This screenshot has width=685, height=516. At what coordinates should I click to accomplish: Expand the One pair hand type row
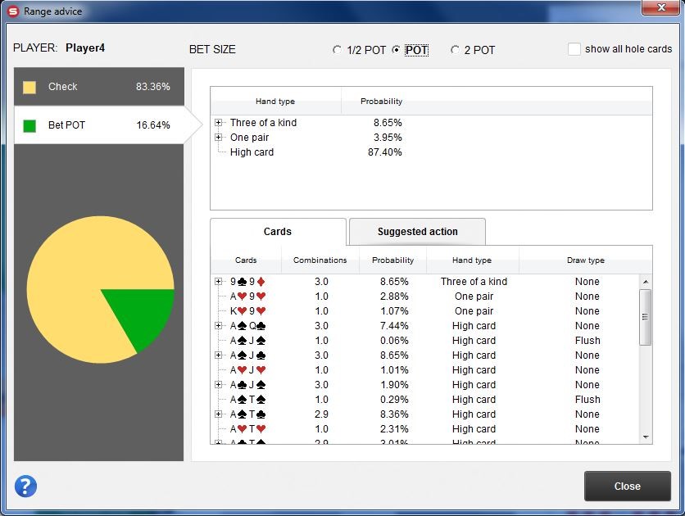coord(219,138)
